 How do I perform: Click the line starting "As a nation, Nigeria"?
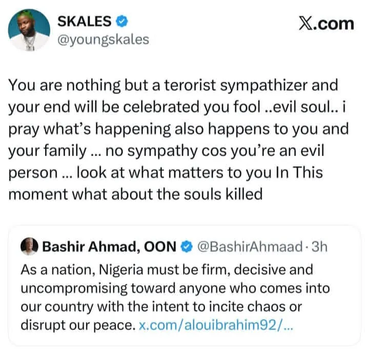pos(167,269)
